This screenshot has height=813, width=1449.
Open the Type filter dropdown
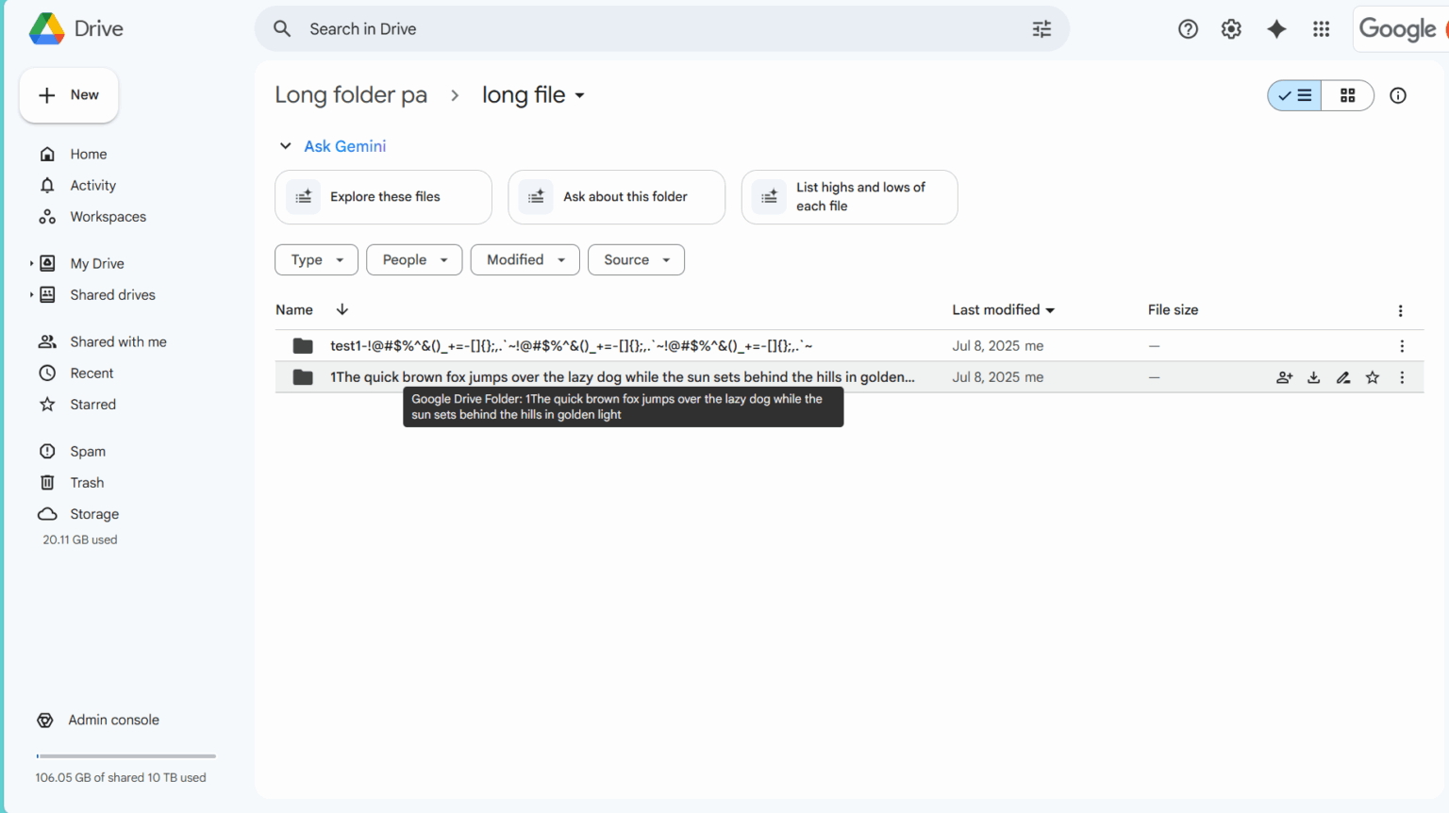point(316,259)
